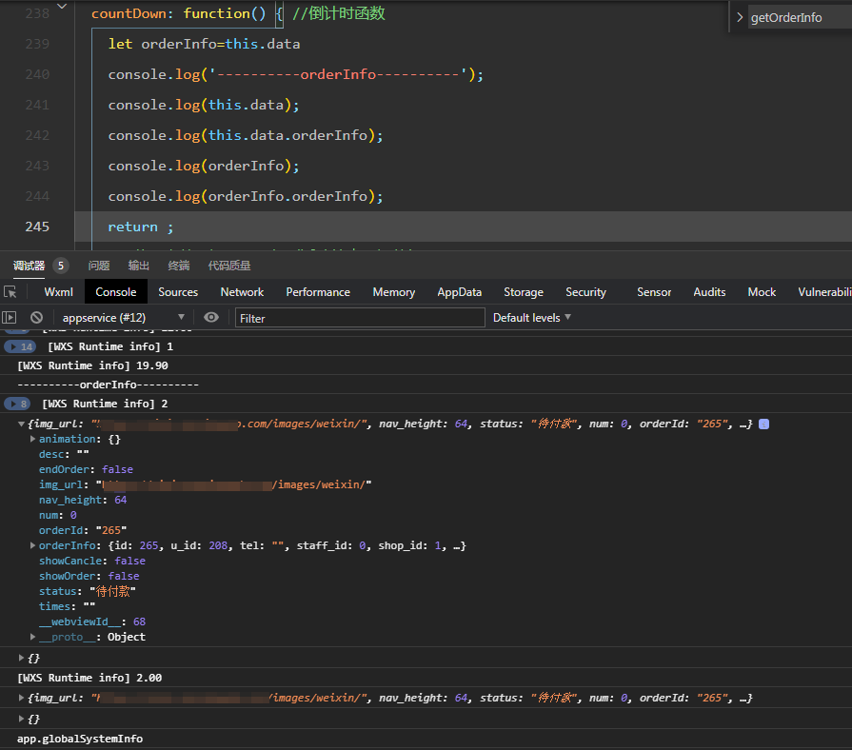Click the [WXS Runtime info] 2.00 log
Screen dimensions: 852x750
coord(89,678)
